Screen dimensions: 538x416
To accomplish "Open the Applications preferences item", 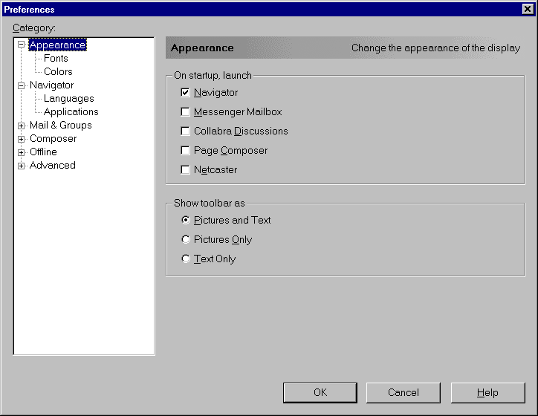I will coord(71,112).
